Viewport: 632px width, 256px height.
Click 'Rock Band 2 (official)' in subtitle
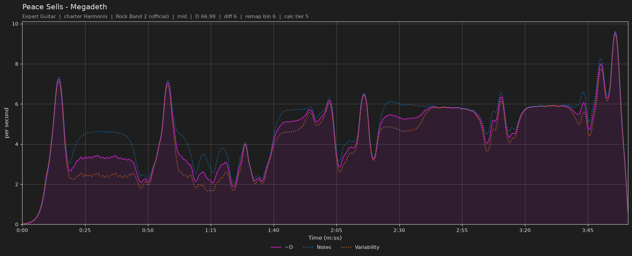pyautogui.click(x=142, y=17)
